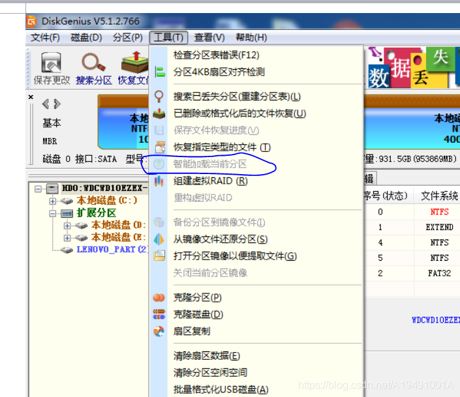The width and height of the screenshot is (460, 397).
Task: Click the previous disk left arrow
Action: [46, 104]
